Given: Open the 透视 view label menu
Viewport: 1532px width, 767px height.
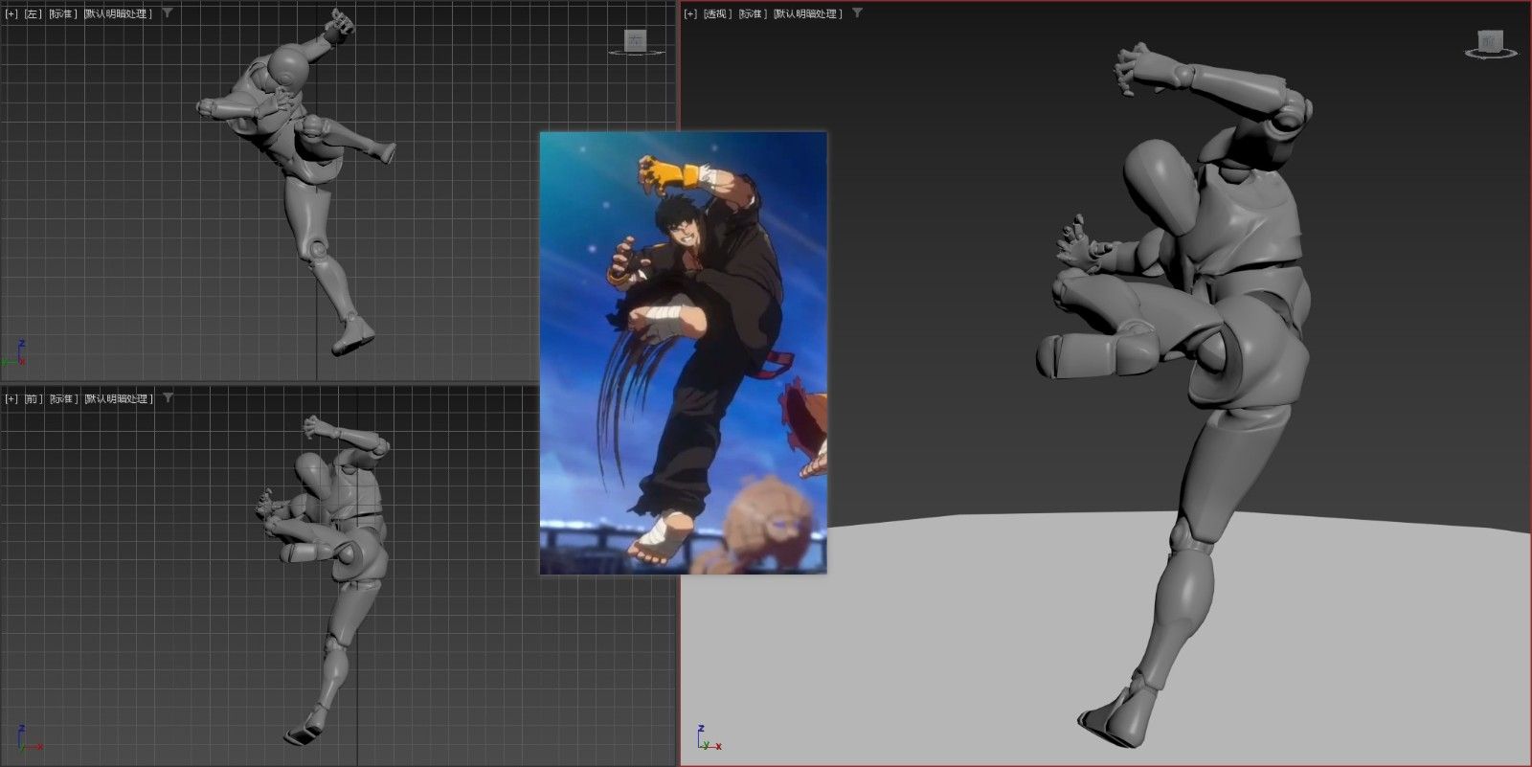Looking at the screenshot, I should pyautogui.click(x=717, y=13).
